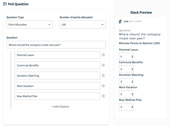Image resolution: width=172 pixels, height=126 pixels.
Task: Delete the New Medical Plan option
Action: [103, 96]
